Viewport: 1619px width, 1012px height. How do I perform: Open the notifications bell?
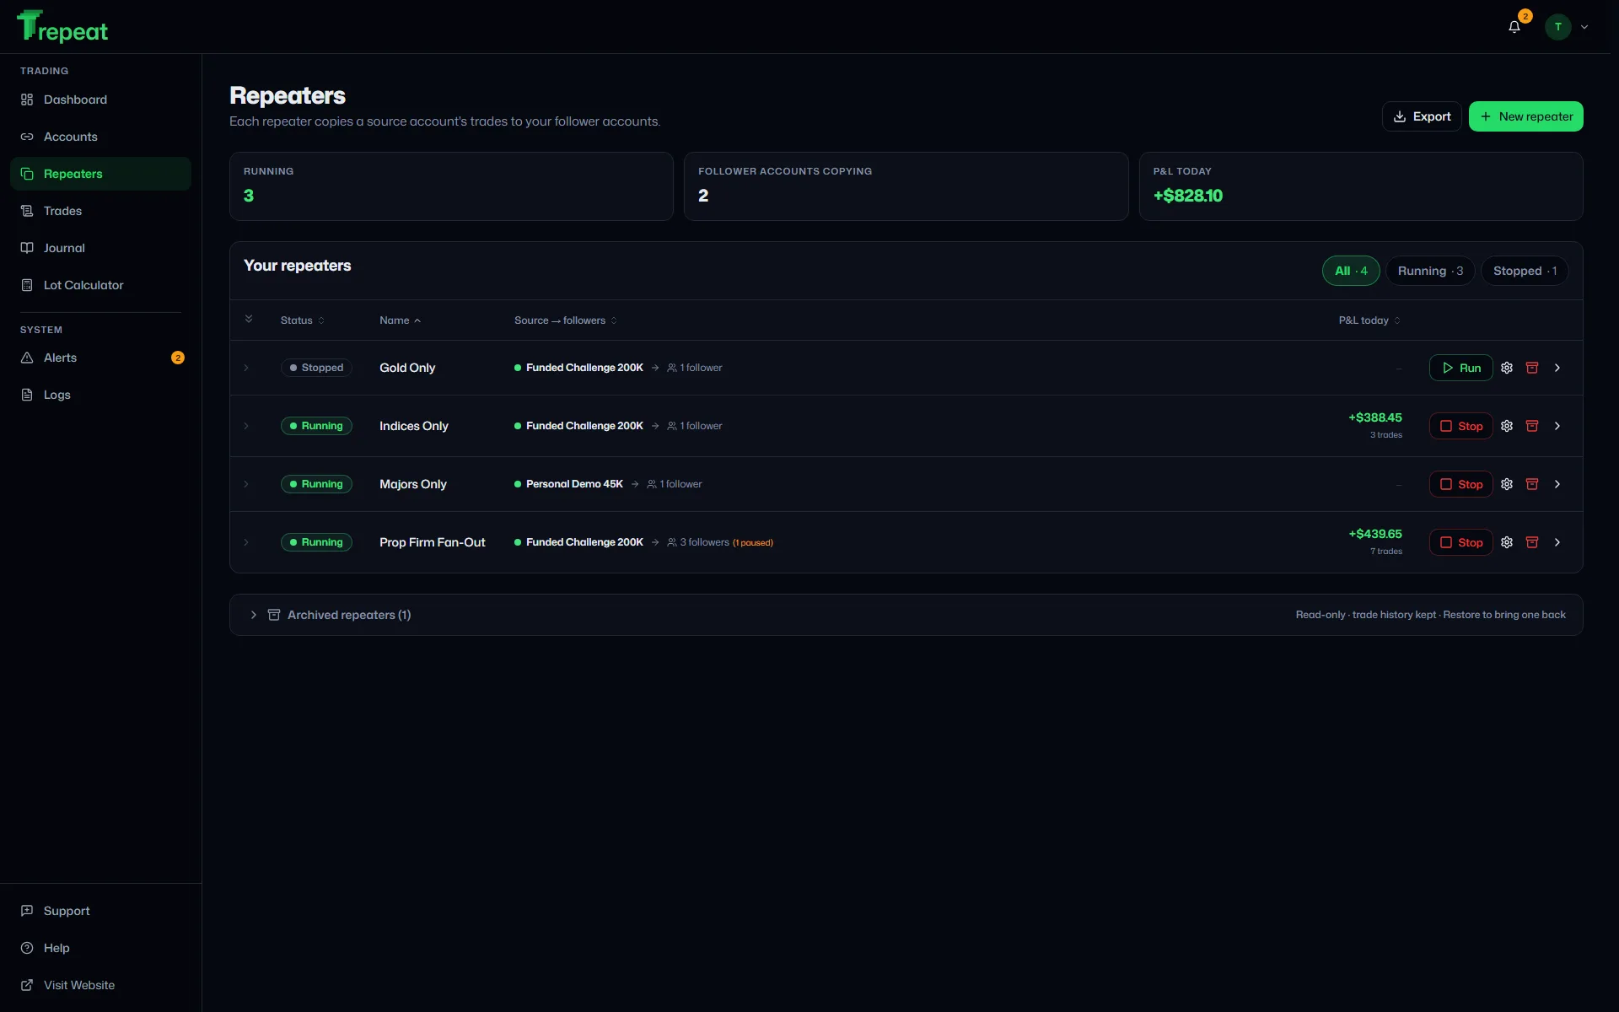tap(1514, 27)
